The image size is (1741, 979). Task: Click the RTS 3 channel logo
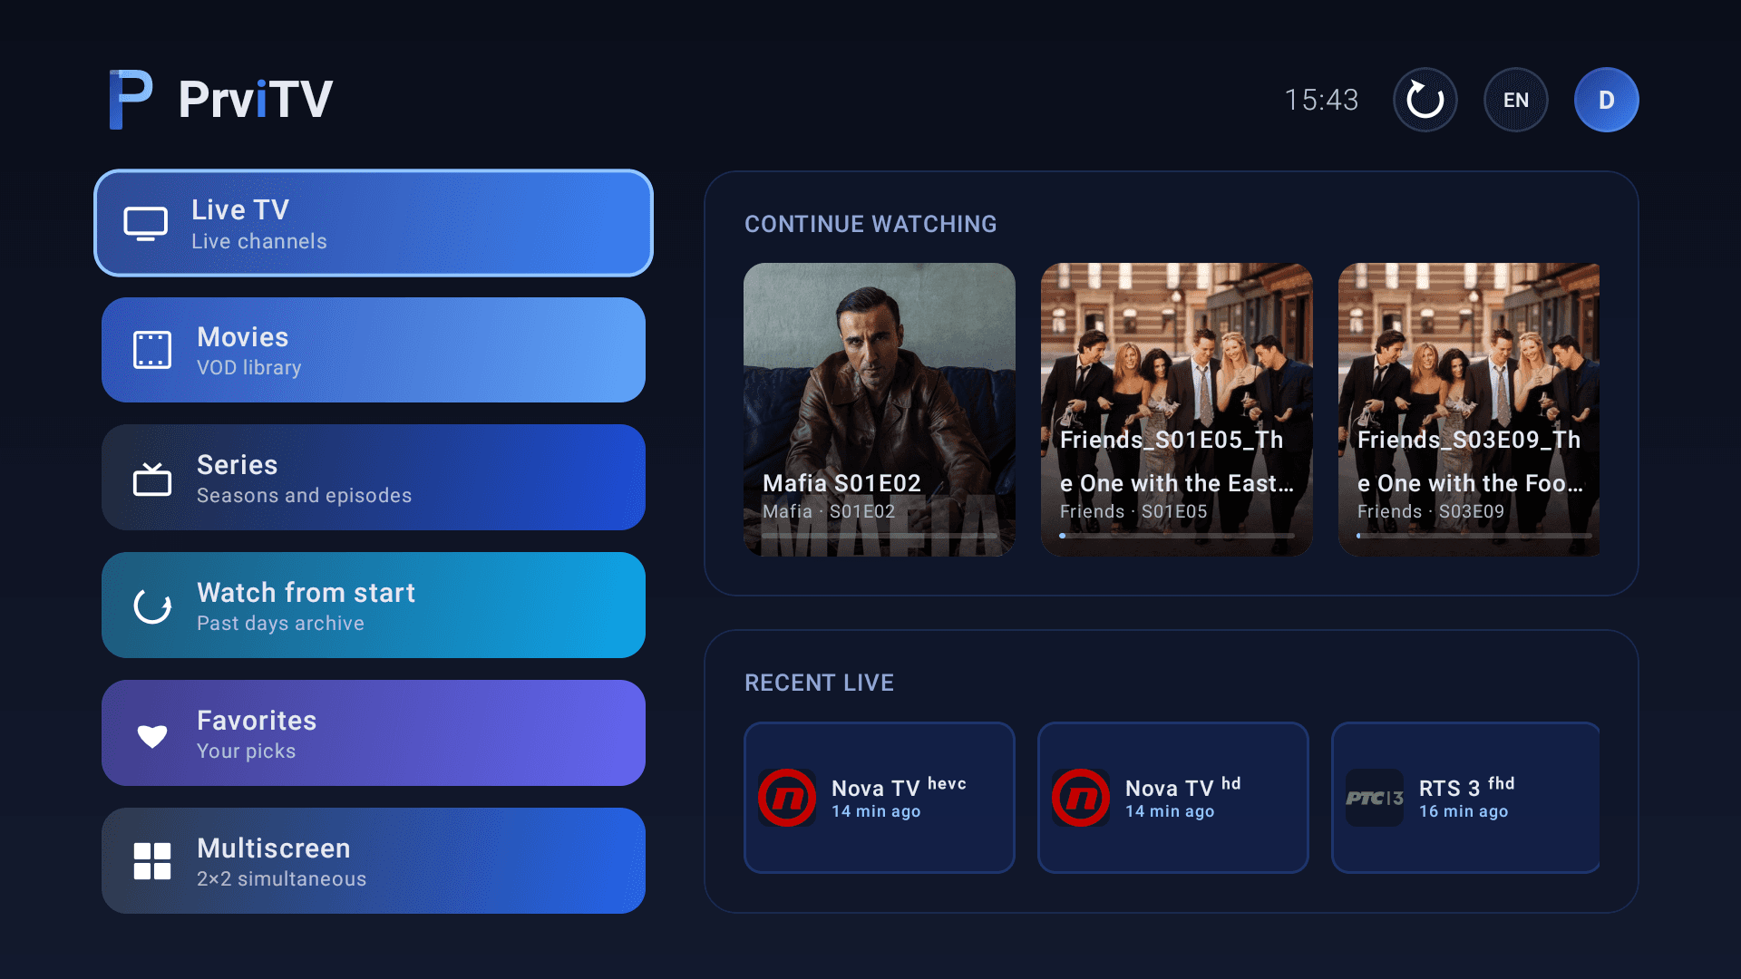coord(1375,798)
